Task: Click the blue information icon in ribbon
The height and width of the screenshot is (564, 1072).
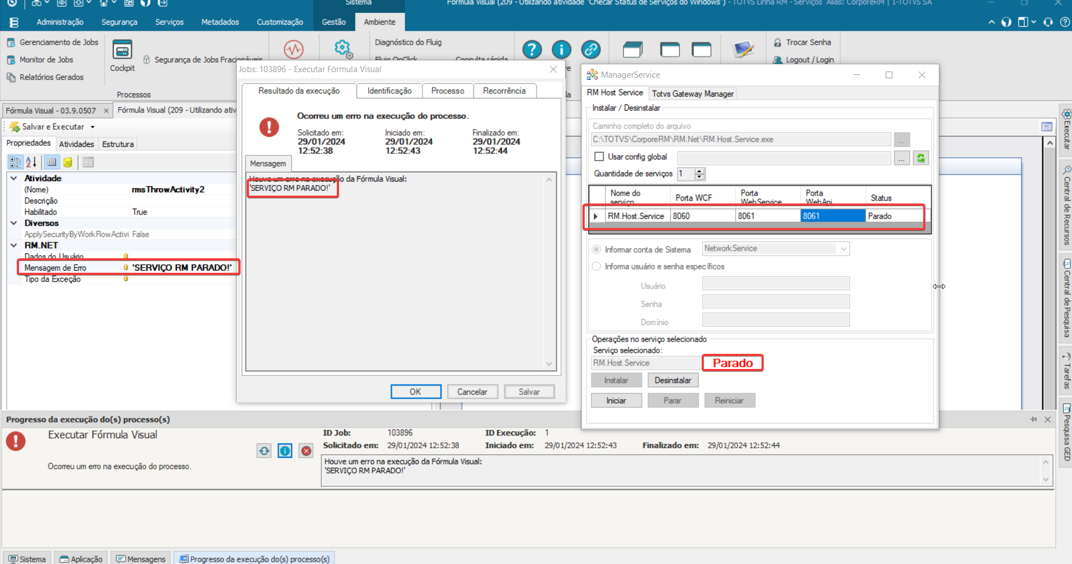Action: coord(561,50)
